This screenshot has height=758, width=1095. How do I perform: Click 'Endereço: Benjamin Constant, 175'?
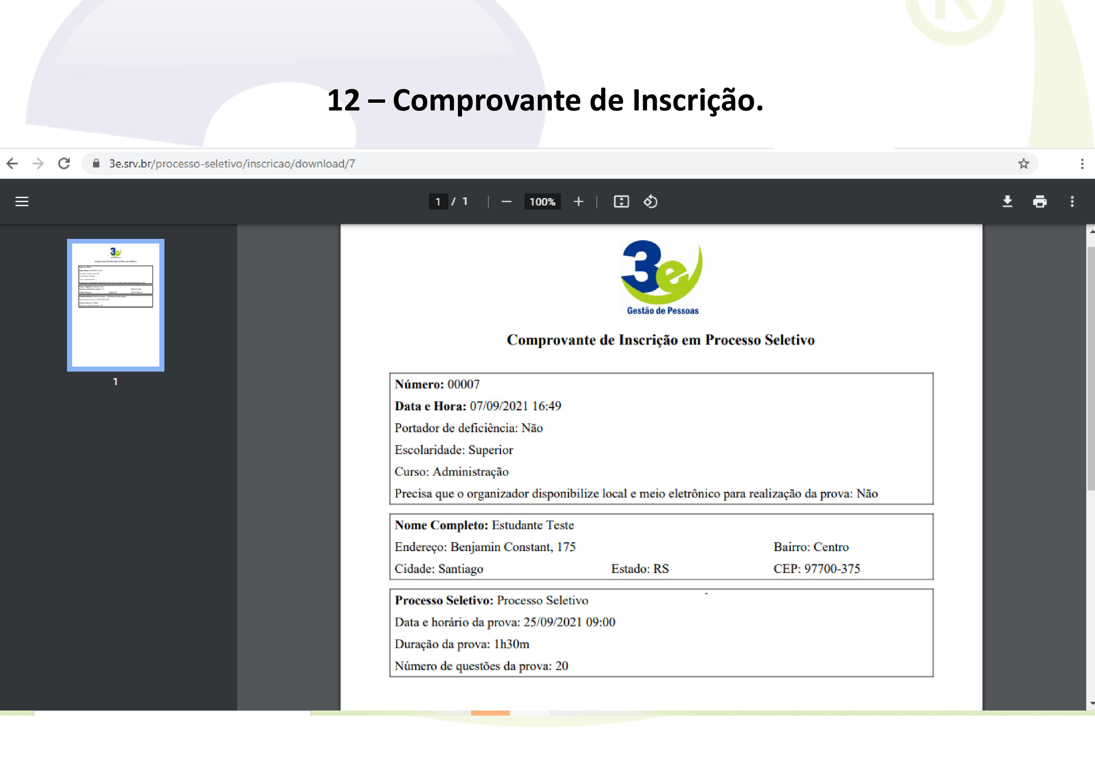(x=485, y=547)
